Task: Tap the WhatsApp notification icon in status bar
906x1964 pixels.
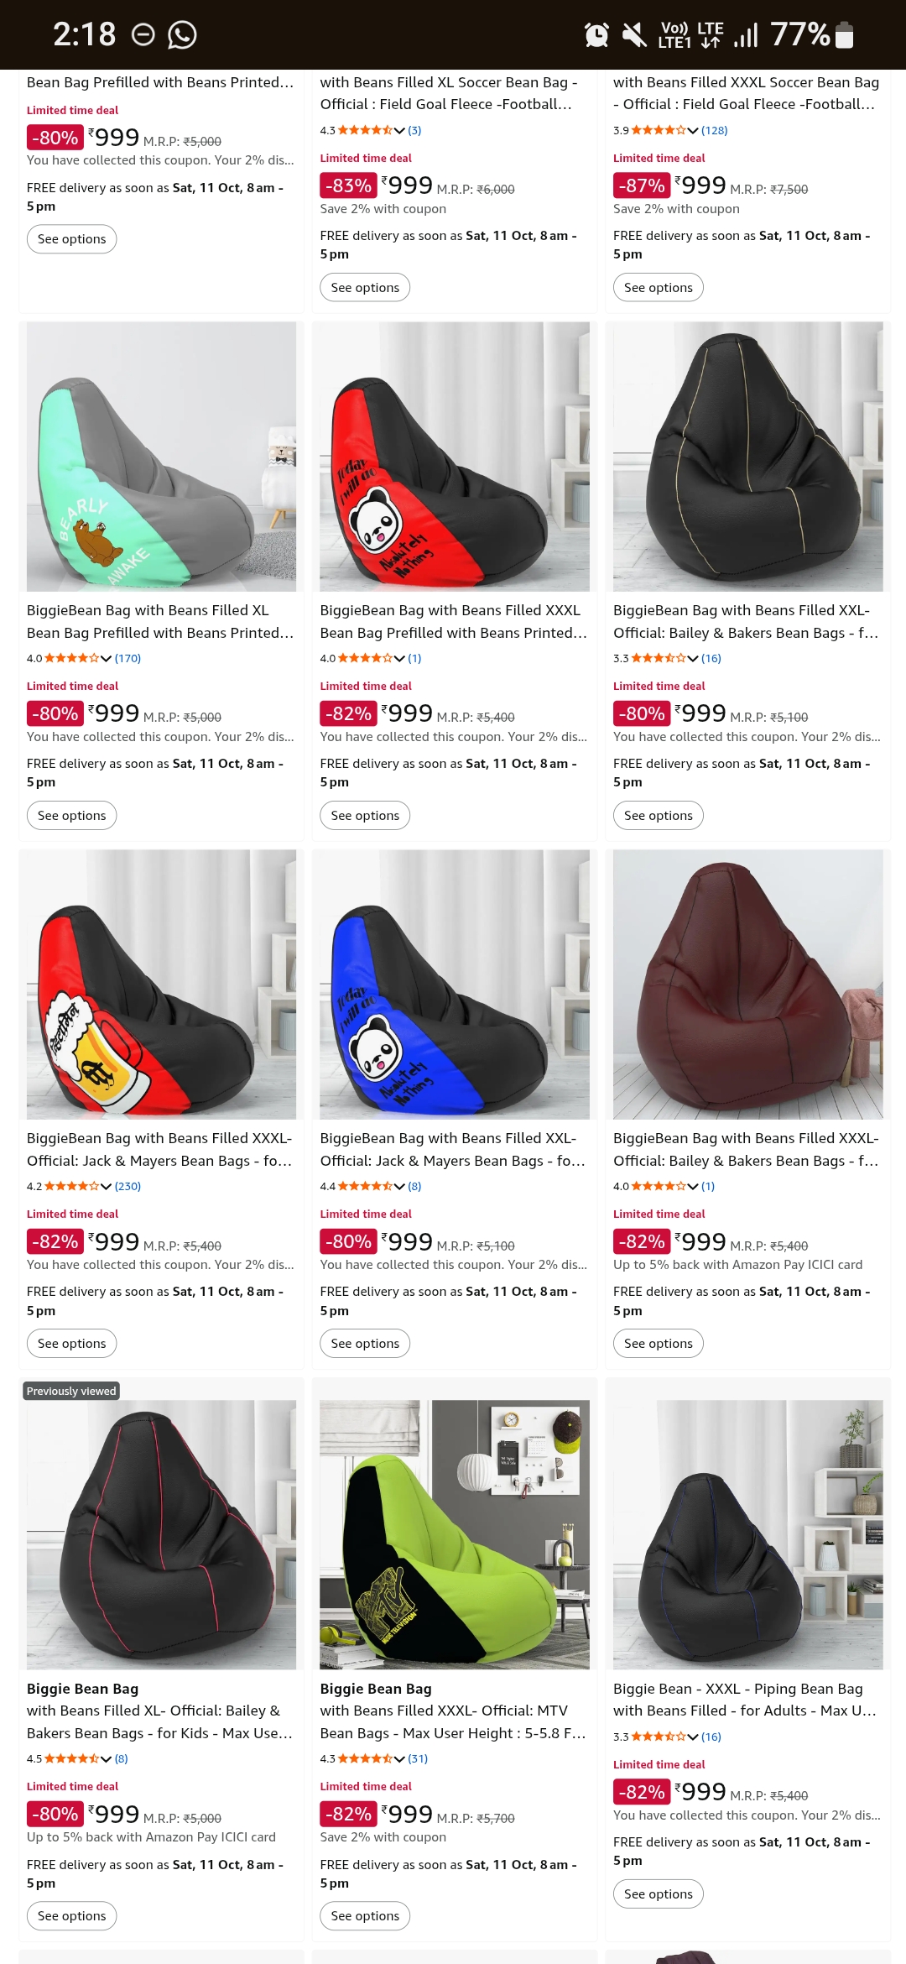Action: [182, 34]
